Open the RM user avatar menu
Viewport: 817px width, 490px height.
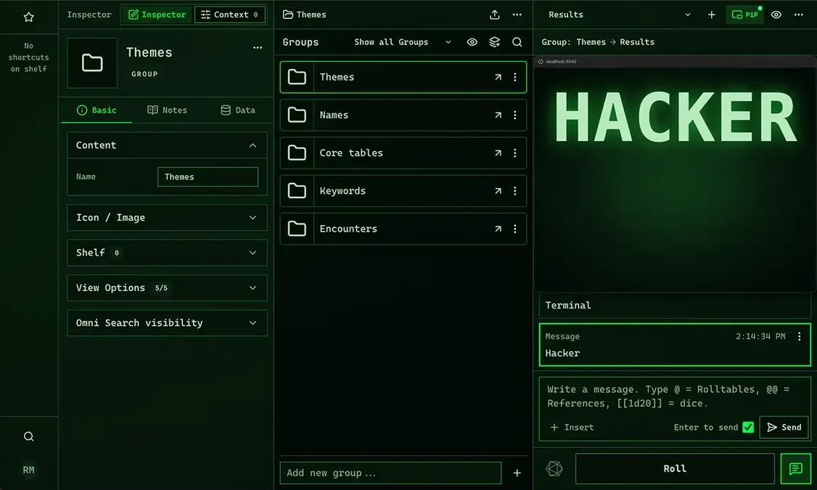(28, 470)
